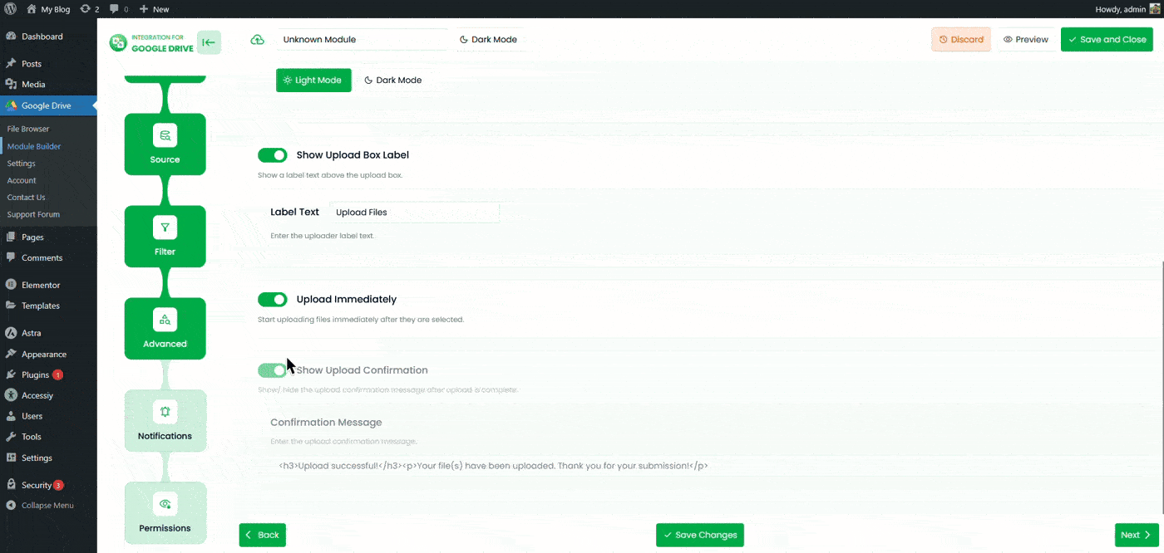Image resolution: width=1164 pixels, height=553 pixels.
Task: Open the updates icon in admin bar
Action: pos(89,9)
